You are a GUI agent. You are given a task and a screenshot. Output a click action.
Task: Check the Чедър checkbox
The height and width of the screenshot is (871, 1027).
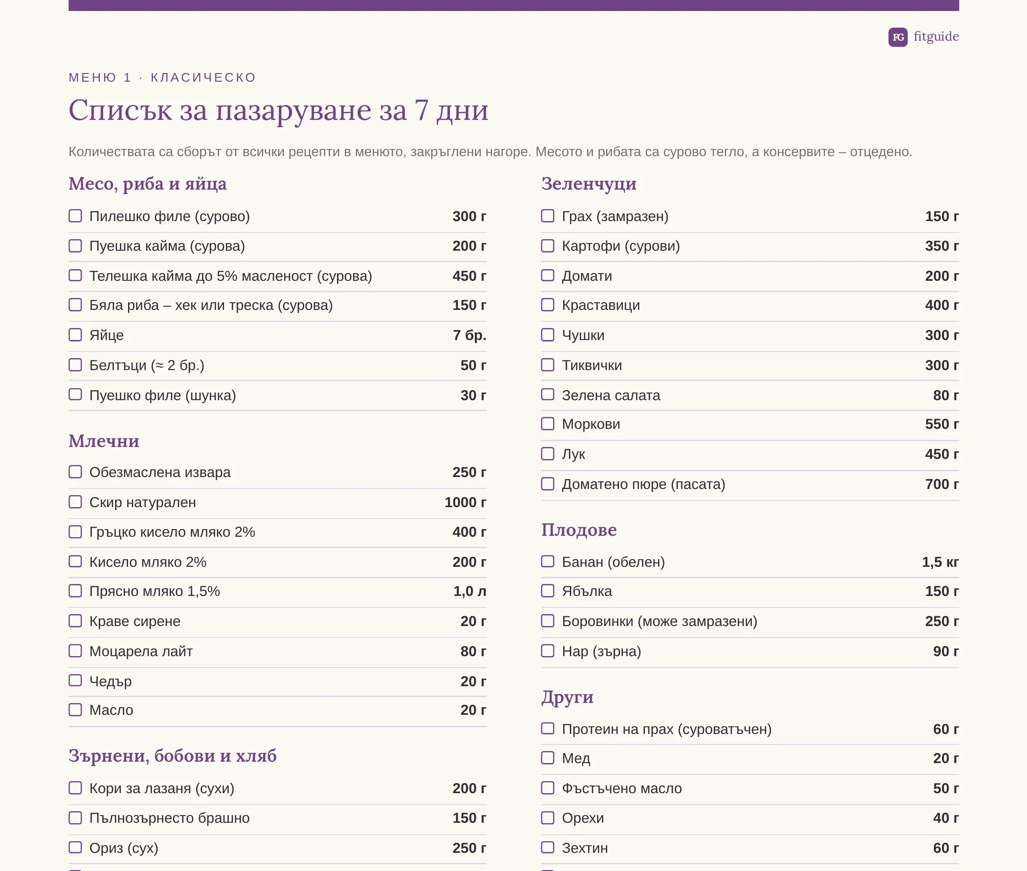pos(75,680)
